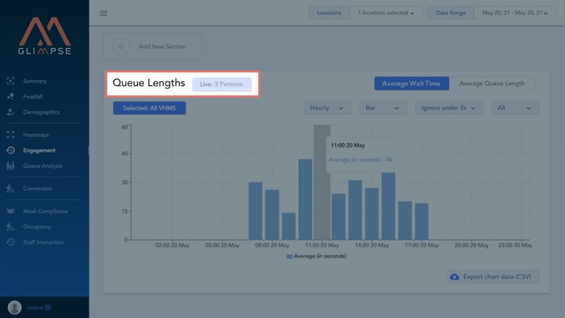This screenshot has width=565, height=318.
Task: Click the Footfall sidebar icon
Action: point(10,97)
